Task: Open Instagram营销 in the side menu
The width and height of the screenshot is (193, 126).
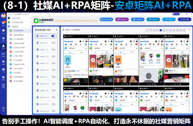Action: pyautogui.click(x=19, y=43)
